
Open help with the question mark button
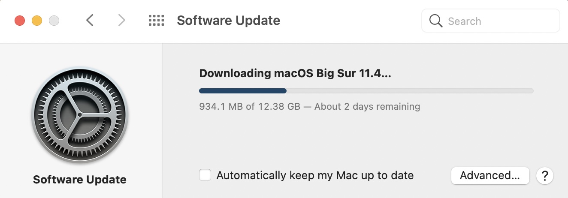(545, 175)
